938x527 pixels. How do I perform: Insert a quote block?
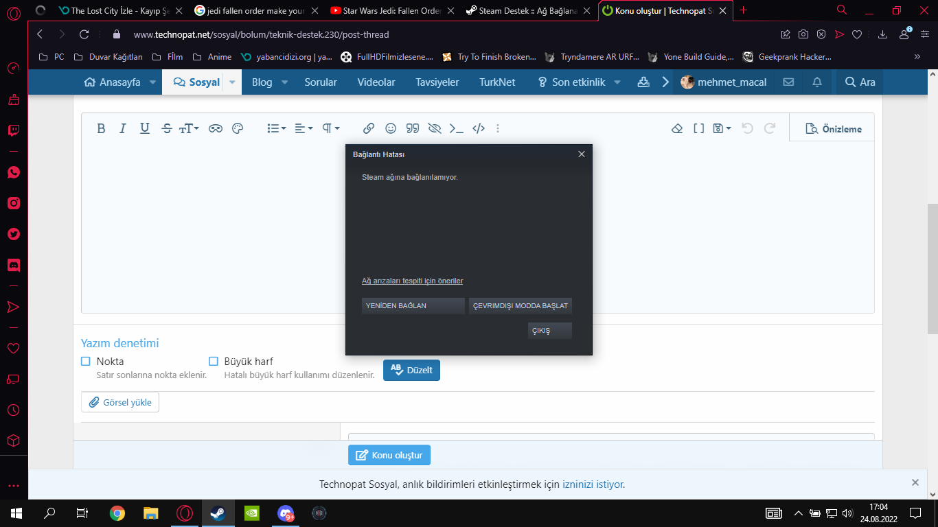(413, 128)
